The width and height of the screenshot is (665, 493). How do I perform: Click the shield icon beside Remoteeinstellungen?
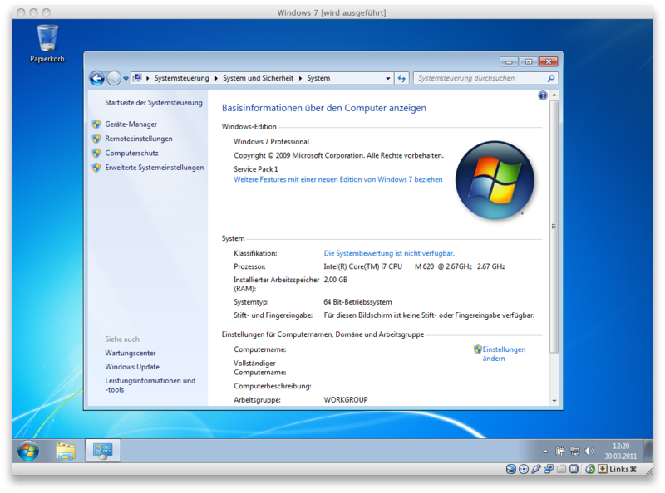96,139
